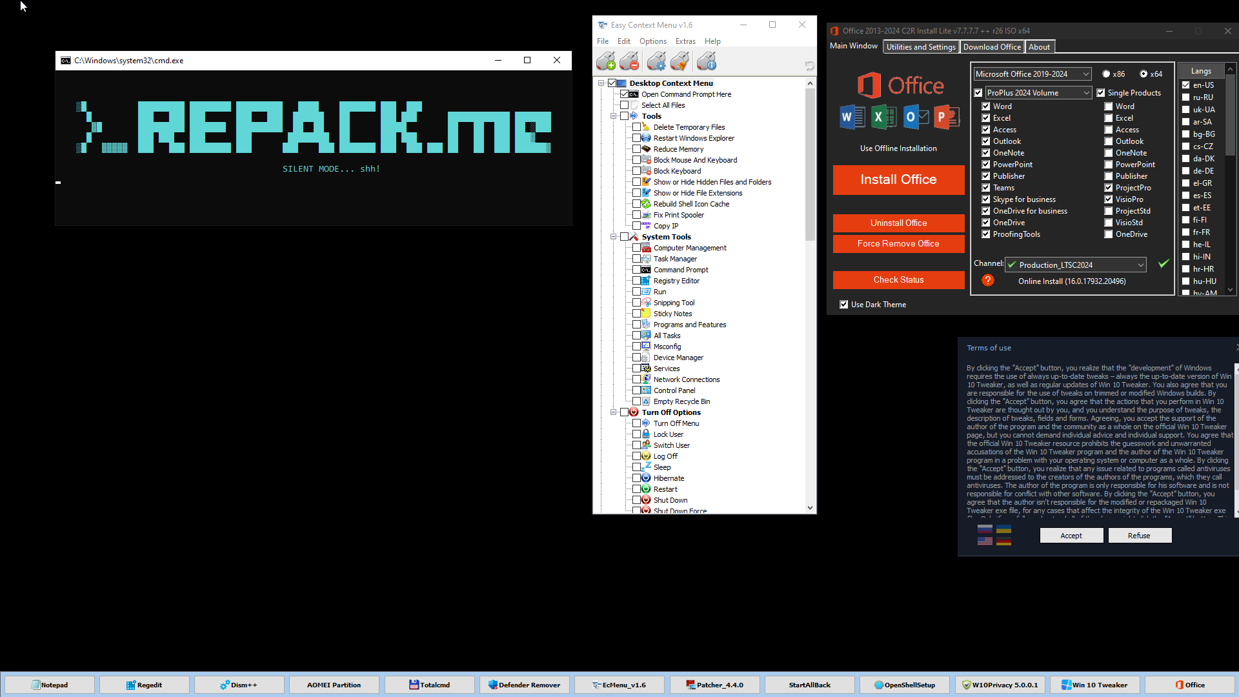1239x697 pixels.
Task: Open the Edit menu in Easy Context Menu
Action: (x=624, y=41)
